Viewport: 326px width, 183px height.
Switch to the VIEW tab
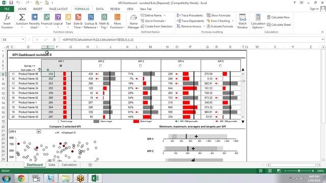130,9
